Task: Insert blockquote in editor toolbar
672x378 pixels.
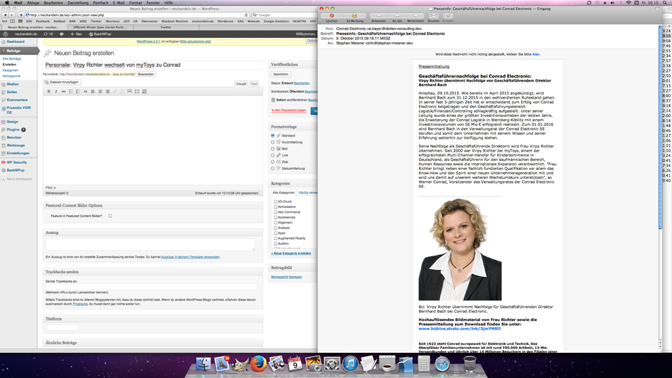Action: click(x=85, y=91)
